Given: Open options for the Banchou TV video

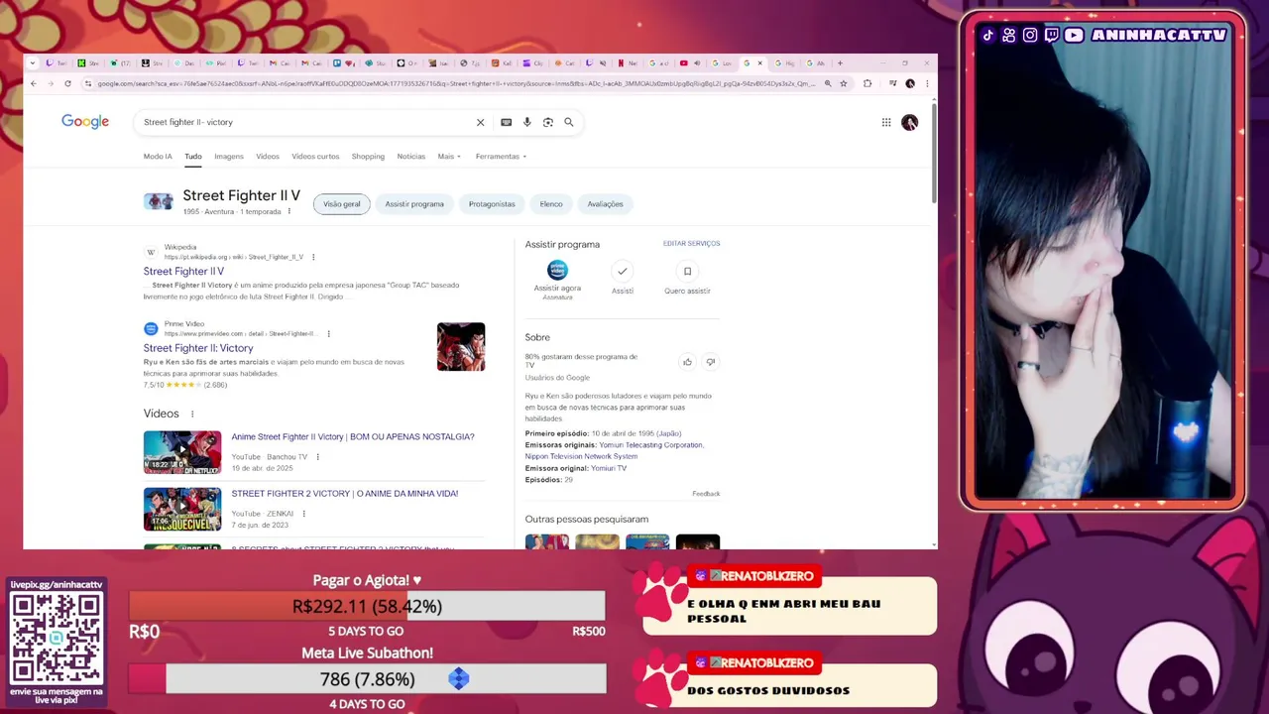Looking at the screenshot, I should pyautogui.click(x=318, y=457).
